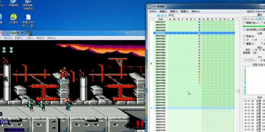Click the 标记 0 marker label
The image size is (265, 132).
[x=162, y=16]
